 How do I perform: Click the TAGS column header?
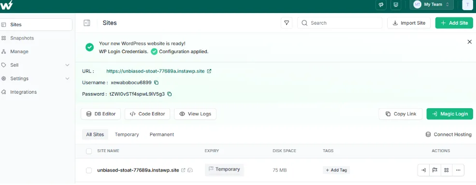pos(328,151)
